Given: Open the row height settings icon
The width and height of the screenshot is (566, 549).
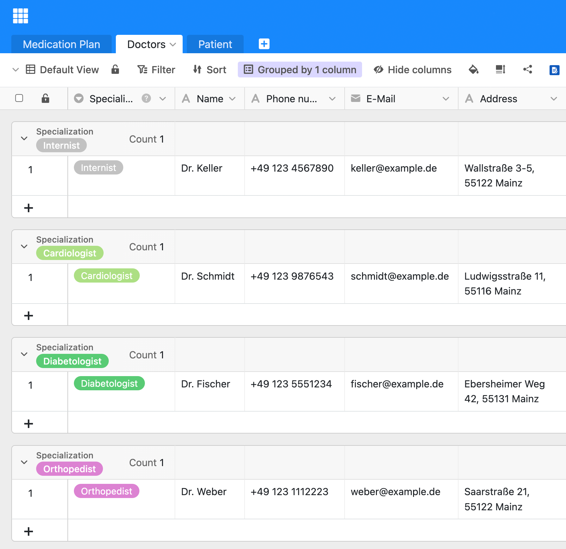Looking at the screenshot, I should coord(500,69).
